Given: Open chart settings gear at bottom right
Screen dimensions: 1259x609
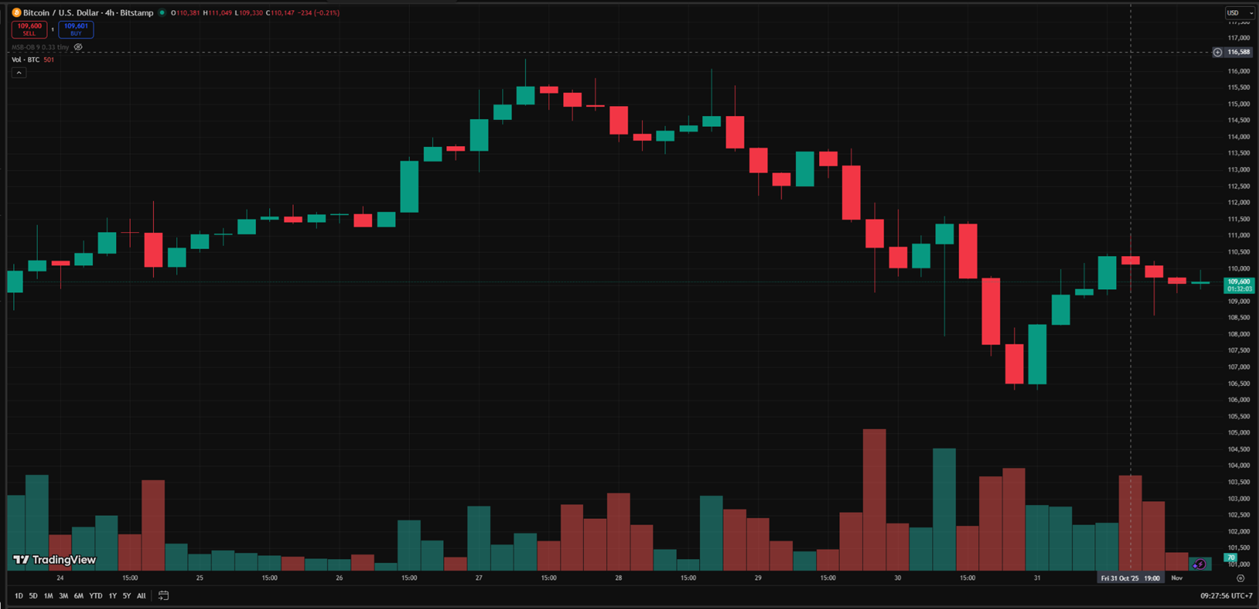Looking at the screenshot, I should click(1240, 578).
